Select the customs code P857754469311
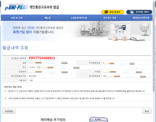 tap(42, 58)
